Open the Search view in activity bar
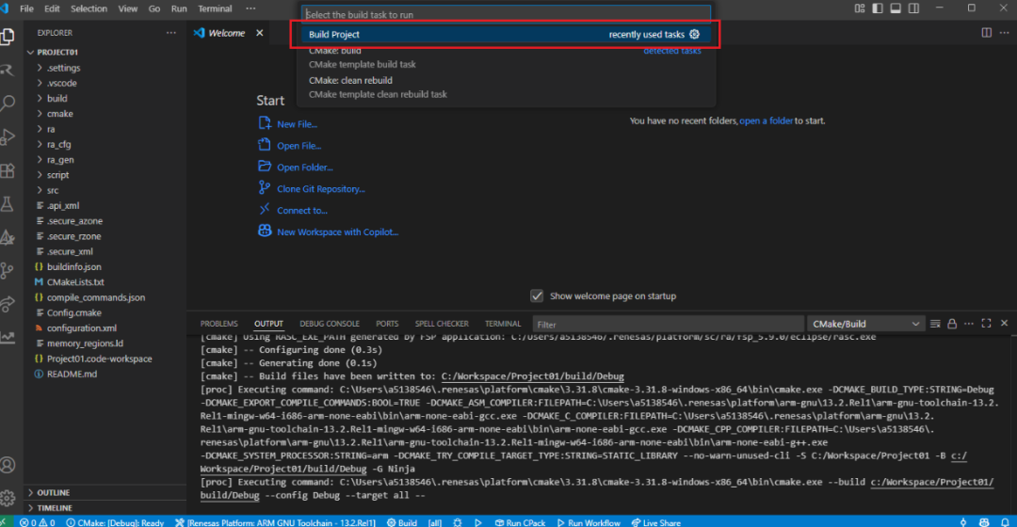This screenshot has height=527, width=1017. pos(8,103)
